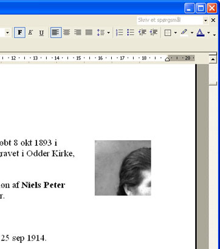Viewport: 220px width, 249px height.
Task: Toggle bold formatting with the F button
Action: [19, 32]
